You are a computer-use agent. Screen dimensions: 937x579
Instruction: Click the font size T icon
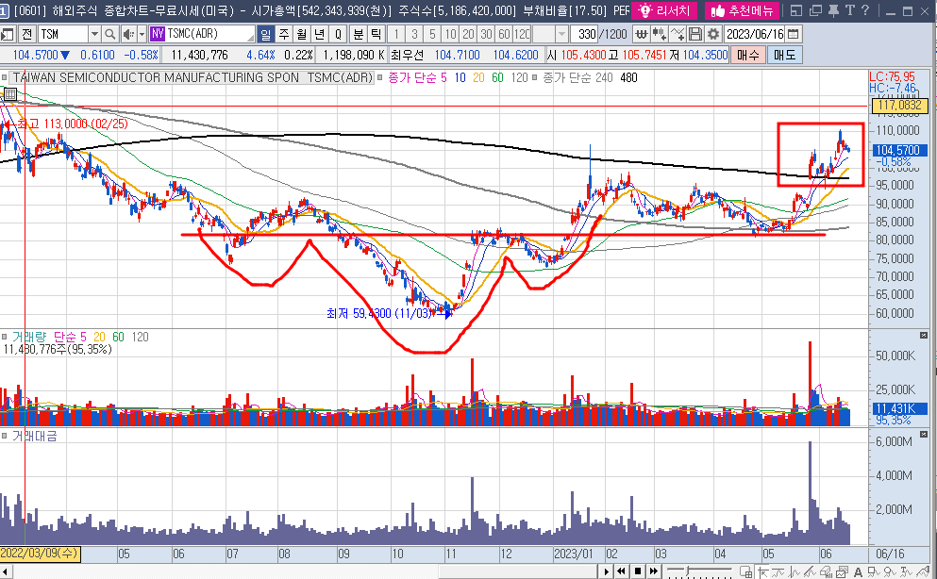coord(850,10)
